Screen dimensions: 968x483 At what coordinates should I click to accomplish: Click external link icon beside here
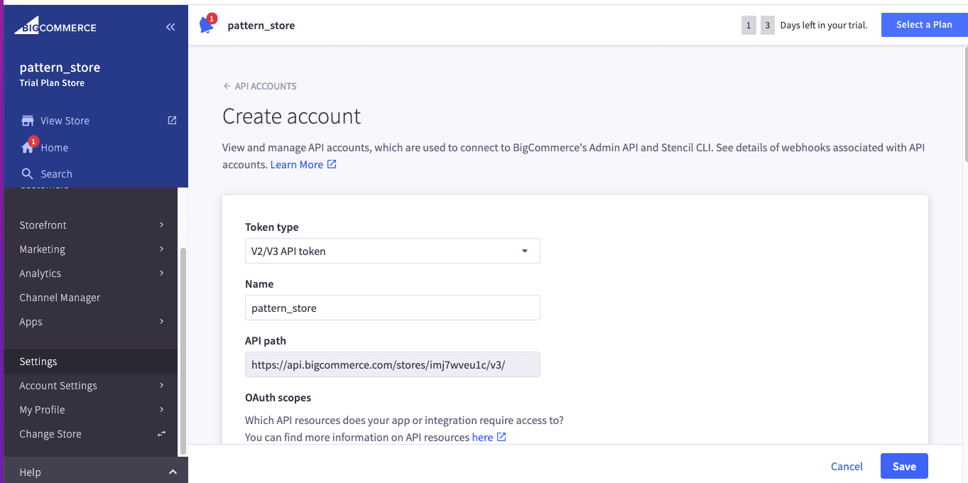(x=501, y=438)
